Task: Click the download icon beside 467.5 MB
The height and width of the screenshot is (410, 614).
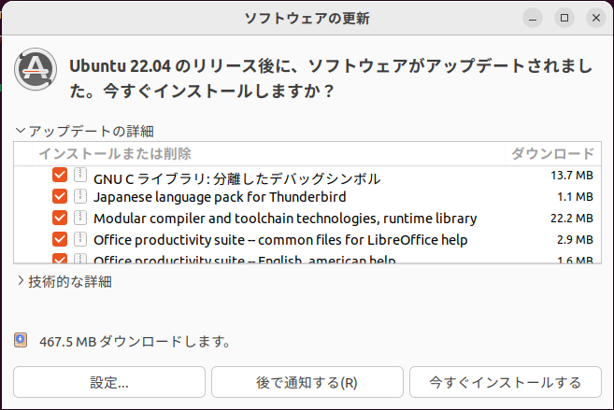Action: coord(21,340)
